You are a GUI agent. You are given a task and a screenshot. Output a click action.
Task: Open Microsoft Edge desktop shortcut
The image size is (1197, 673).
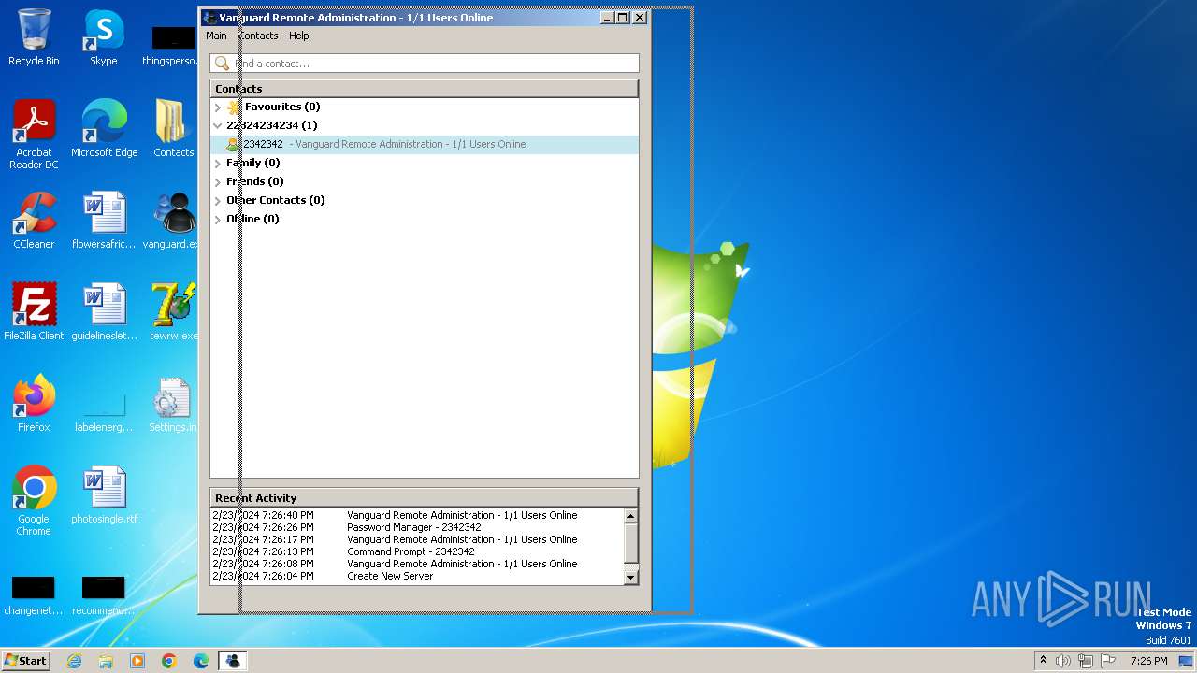pyautogui.click(x=104, y=129)
